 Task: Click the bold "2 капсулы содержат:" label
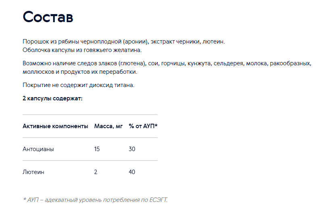point(52,98)
